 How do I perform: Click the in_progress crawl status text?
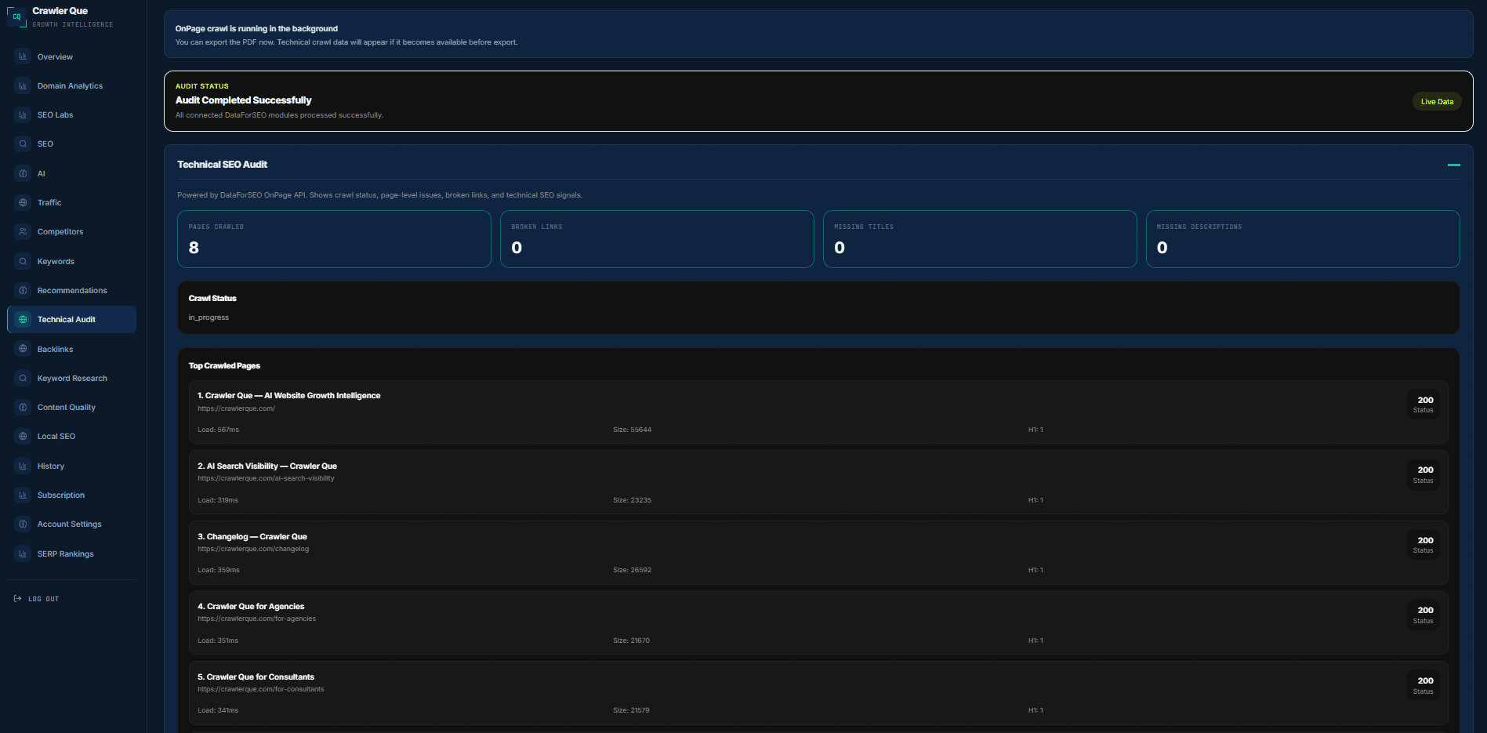209,318
